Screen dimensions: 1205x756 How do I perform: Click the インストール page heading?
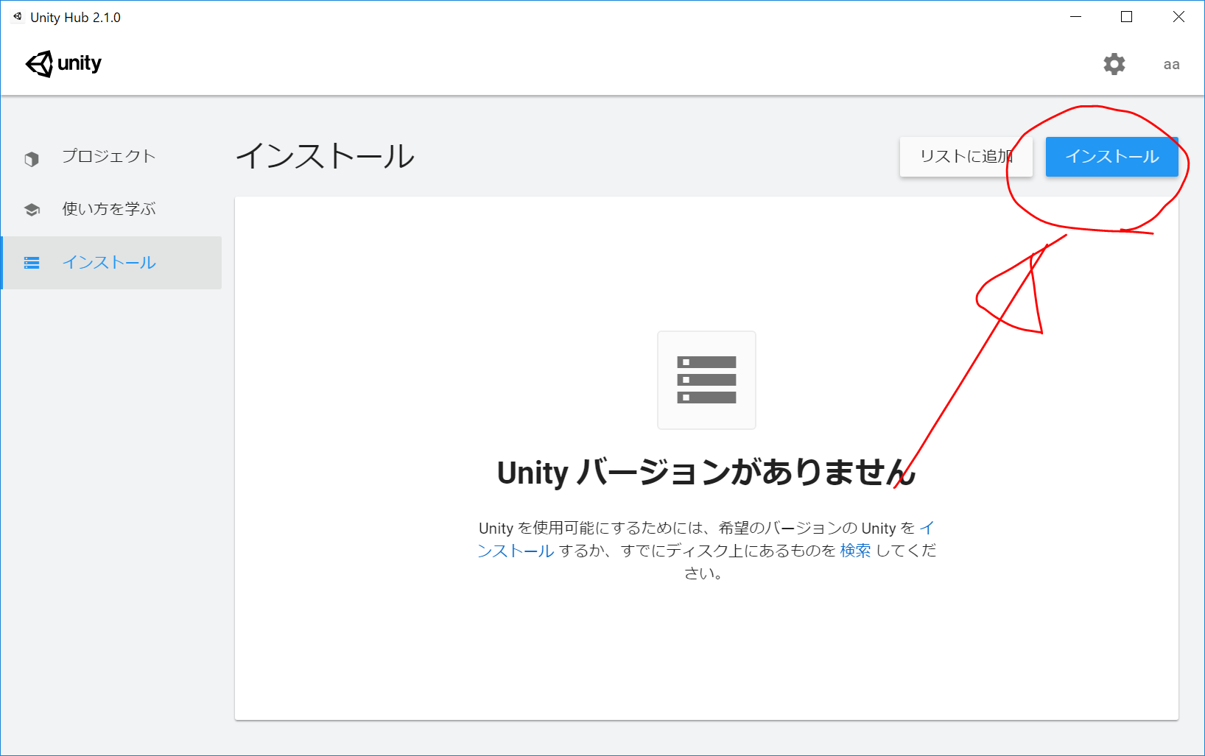tap(325, 156)
